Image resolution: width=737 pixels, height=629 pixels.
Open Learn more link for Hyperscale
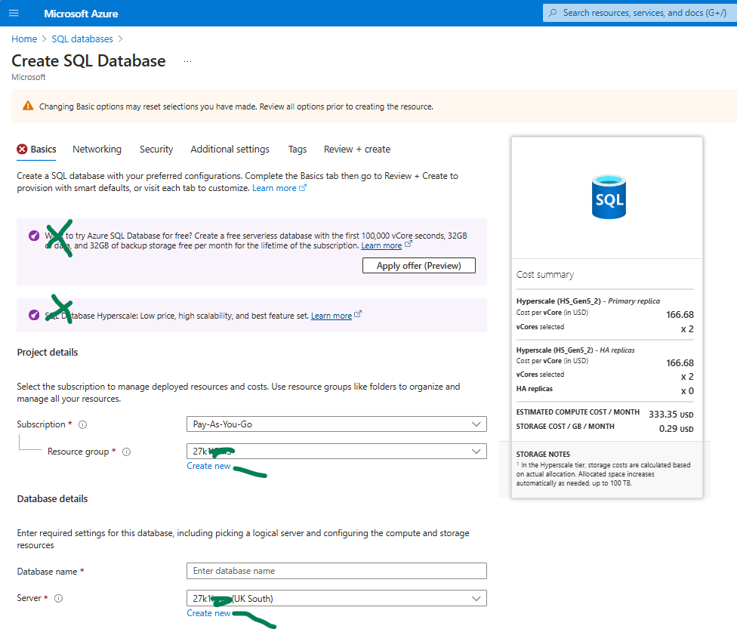point(331,316)
